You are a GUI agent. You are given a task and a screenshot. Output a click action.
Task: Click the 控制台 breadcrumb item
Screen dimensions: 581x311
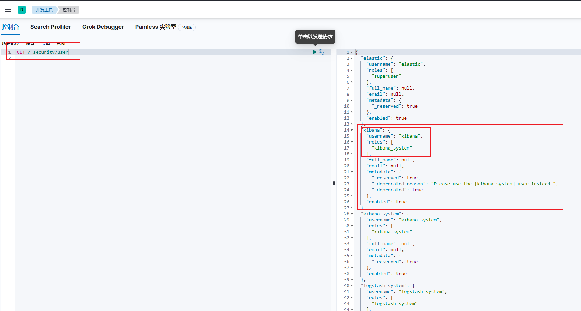(69, 10)
